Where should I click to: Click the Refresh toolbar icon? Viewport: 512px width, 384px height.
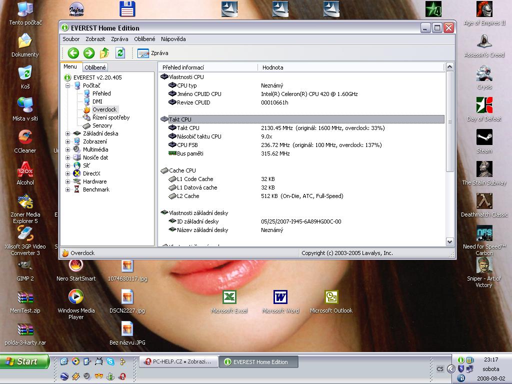coord(120,53)
